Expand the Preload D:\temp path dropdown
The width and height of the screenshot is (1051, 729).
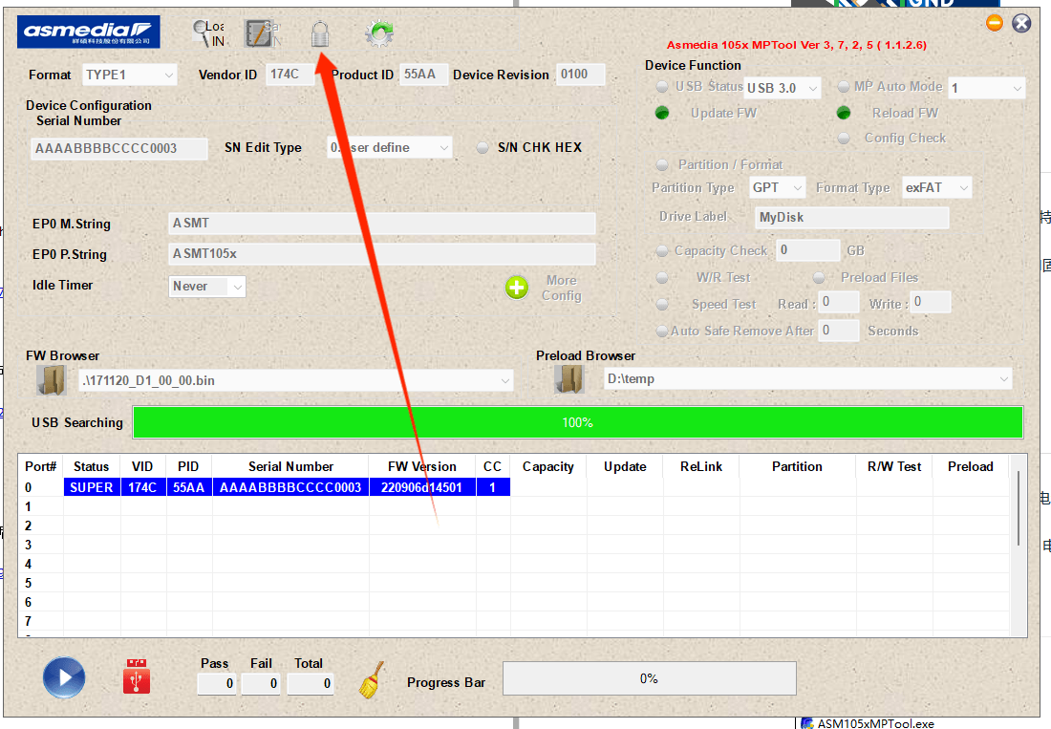tap(807, 378)
